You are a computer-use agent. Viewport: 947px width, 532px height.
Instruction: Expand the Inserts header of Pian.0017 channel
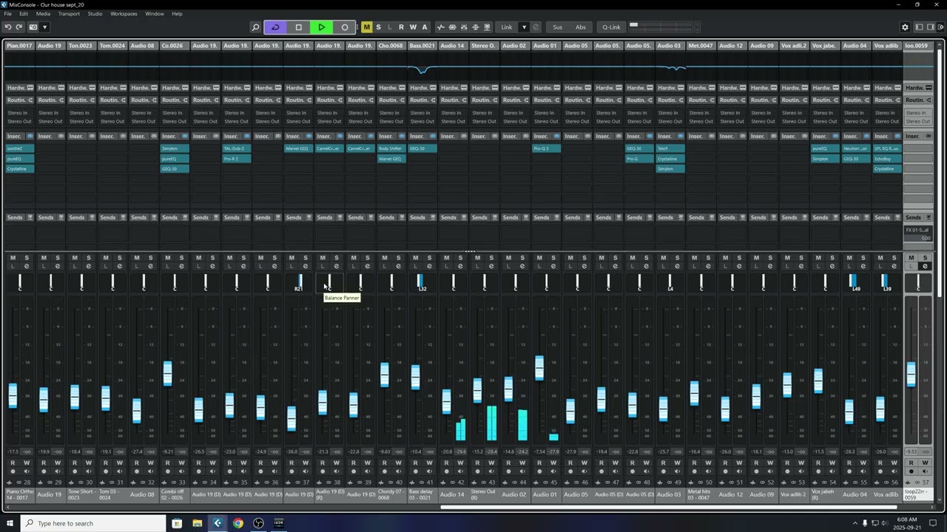19,136
